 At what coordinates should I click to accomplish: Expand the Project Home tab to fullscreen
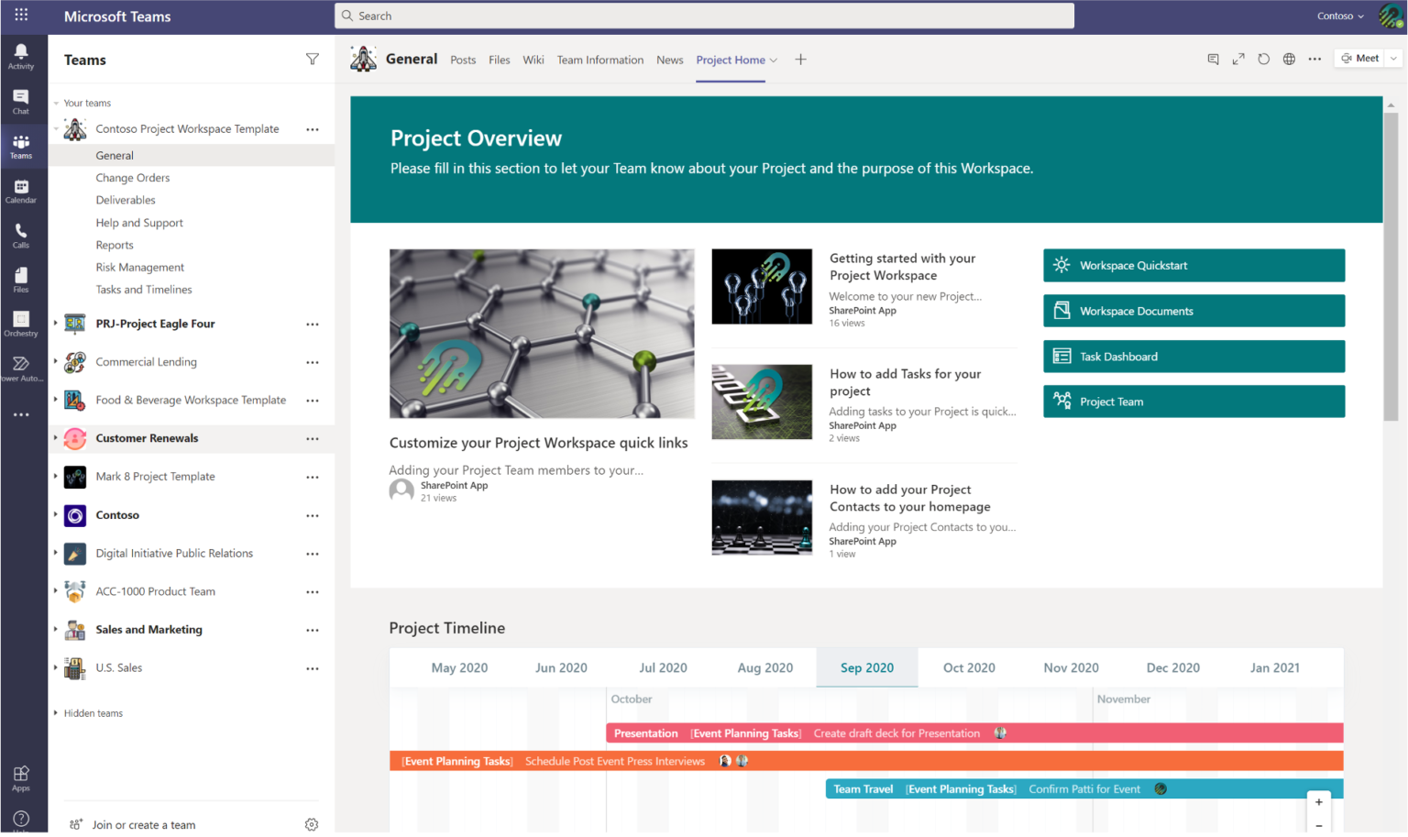coord(1238,58)
